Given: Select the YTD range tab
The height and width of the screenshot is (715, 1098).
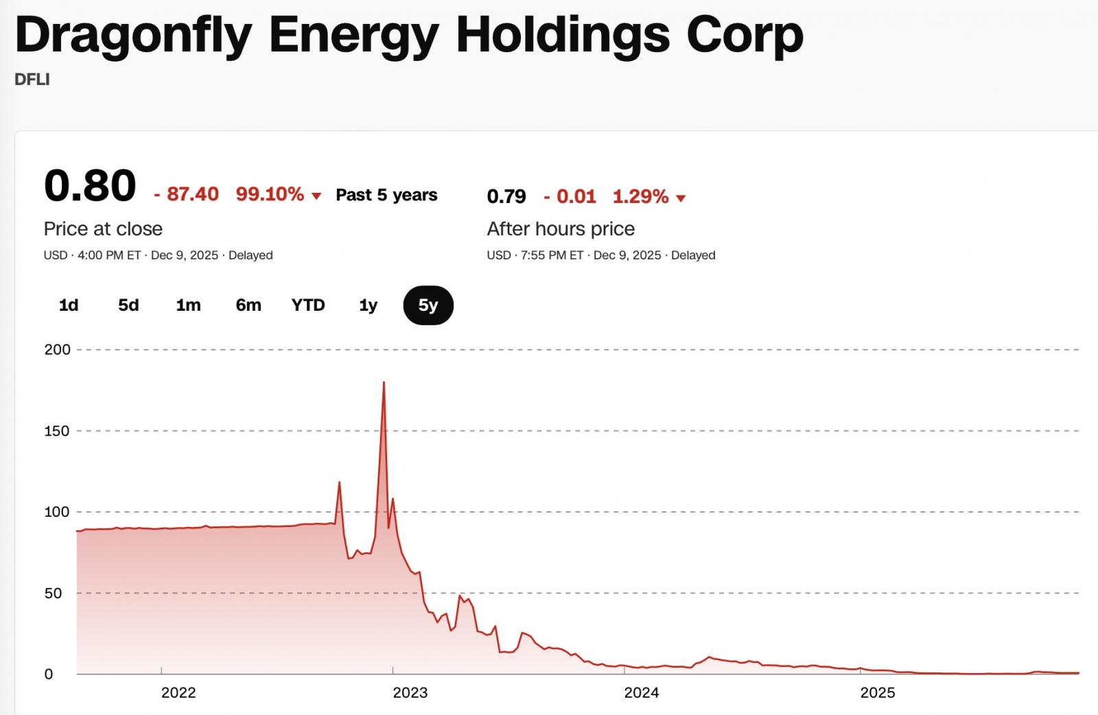Looking at the screenshot, I should tap(308, 305).
